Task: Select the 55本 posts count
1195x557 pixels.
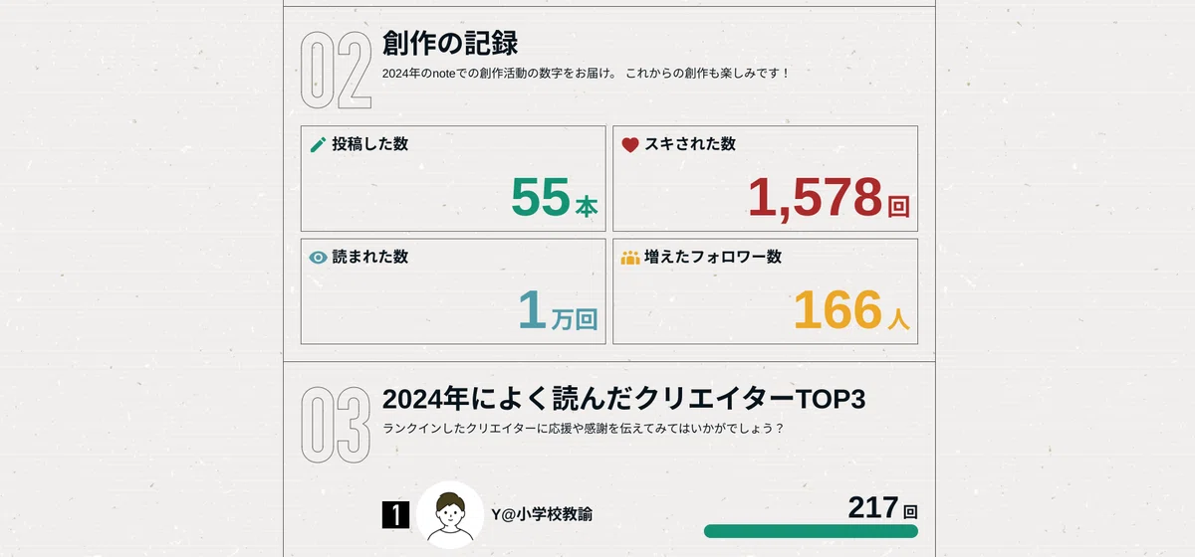Action: click(x=555, y=197)
